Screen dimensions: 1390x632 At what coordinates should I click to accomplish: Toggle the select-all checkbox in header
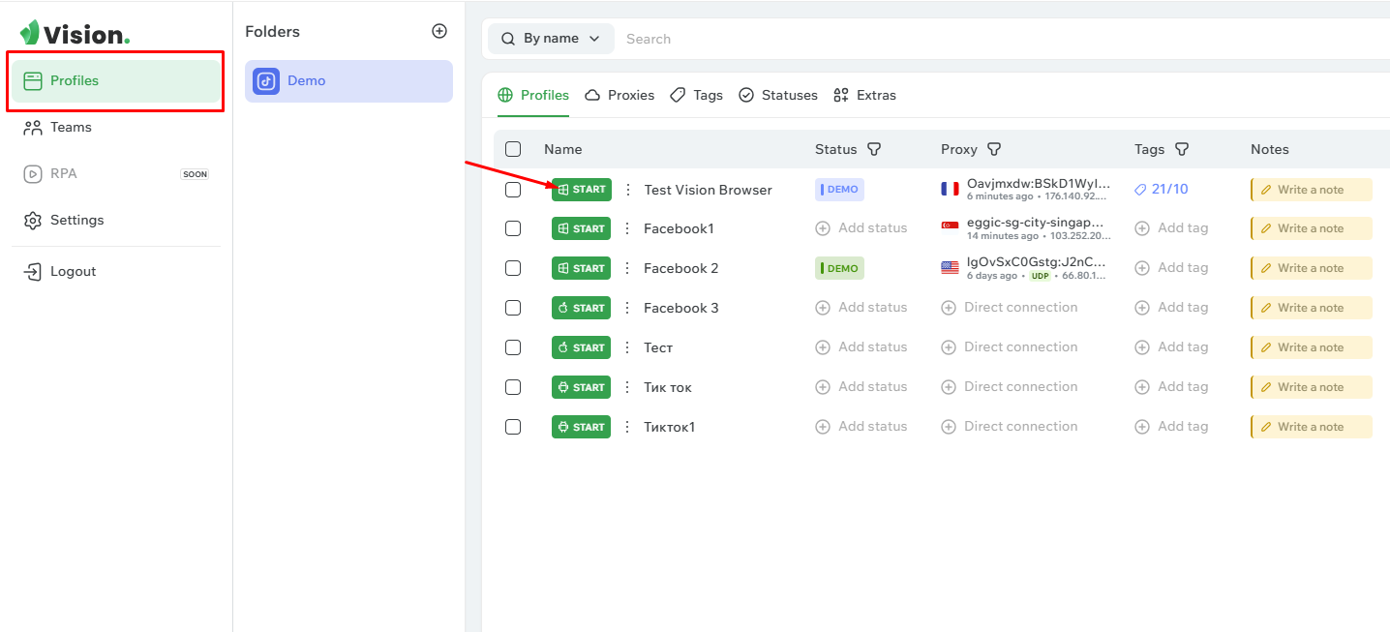tap(513, 149)
